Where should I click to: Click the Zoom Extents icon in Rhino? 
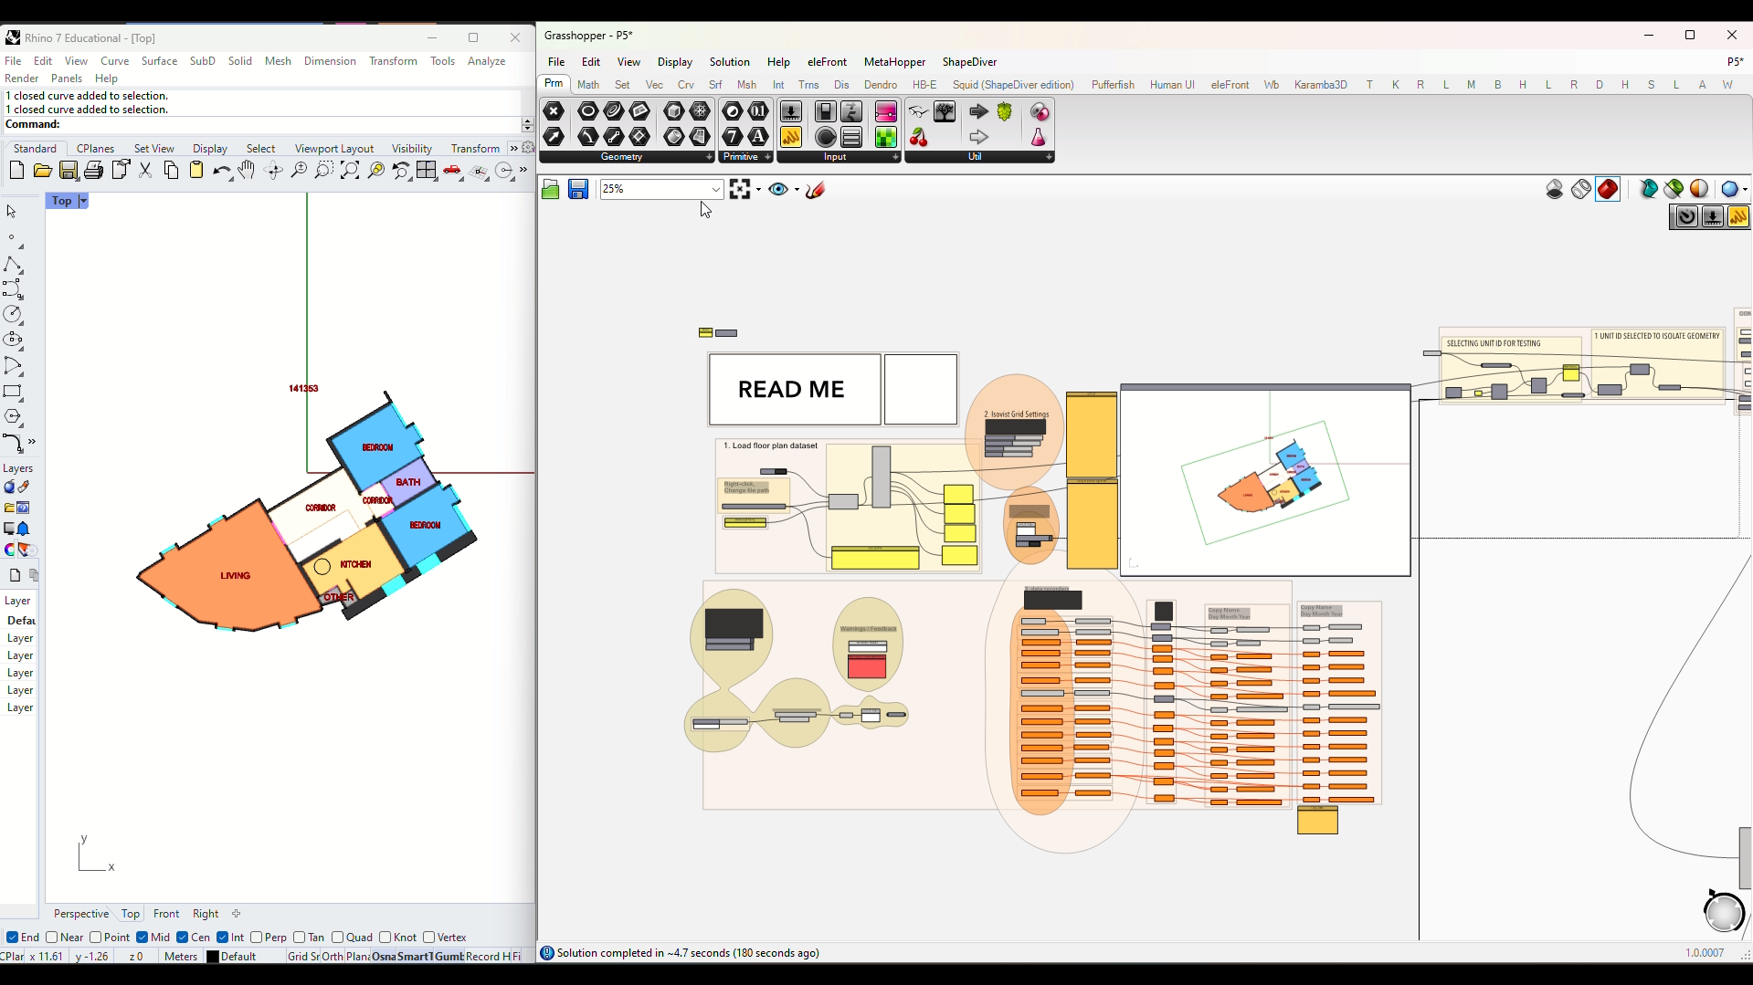(x=350, y=171)
